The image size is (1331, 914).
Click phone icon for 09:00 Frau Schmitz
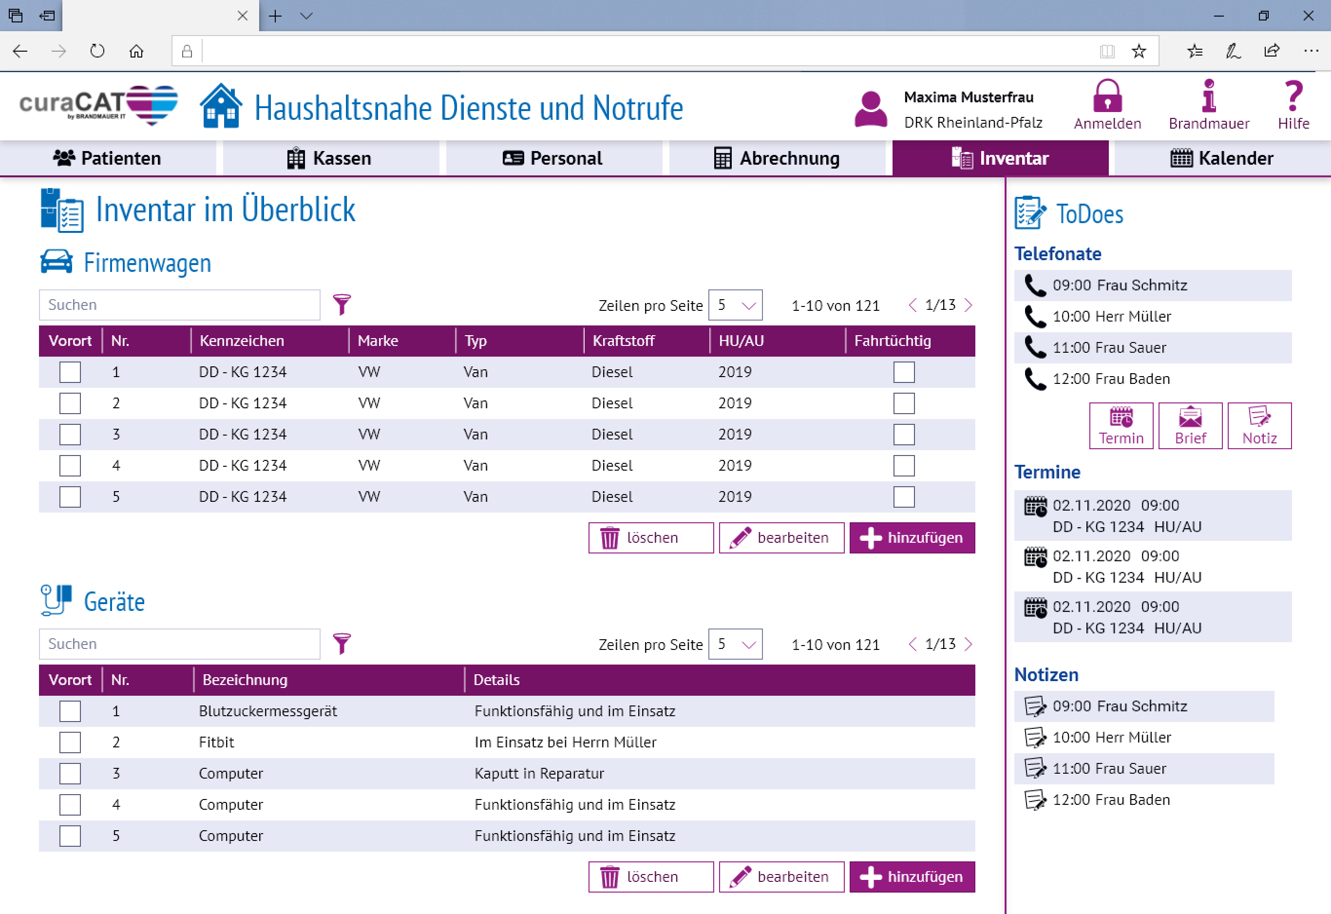point(1035,285)
